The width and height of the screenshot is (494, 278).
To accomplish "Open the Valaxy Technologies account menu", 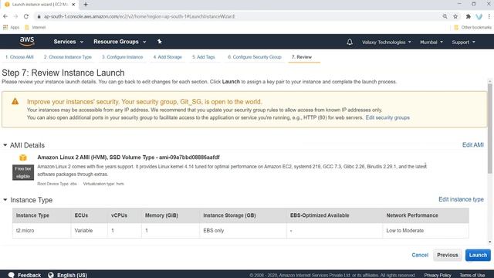I will tap(386, 42).
